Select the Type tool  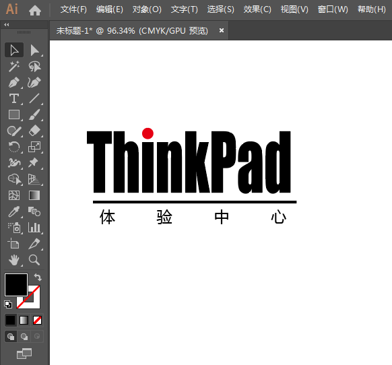14,98
